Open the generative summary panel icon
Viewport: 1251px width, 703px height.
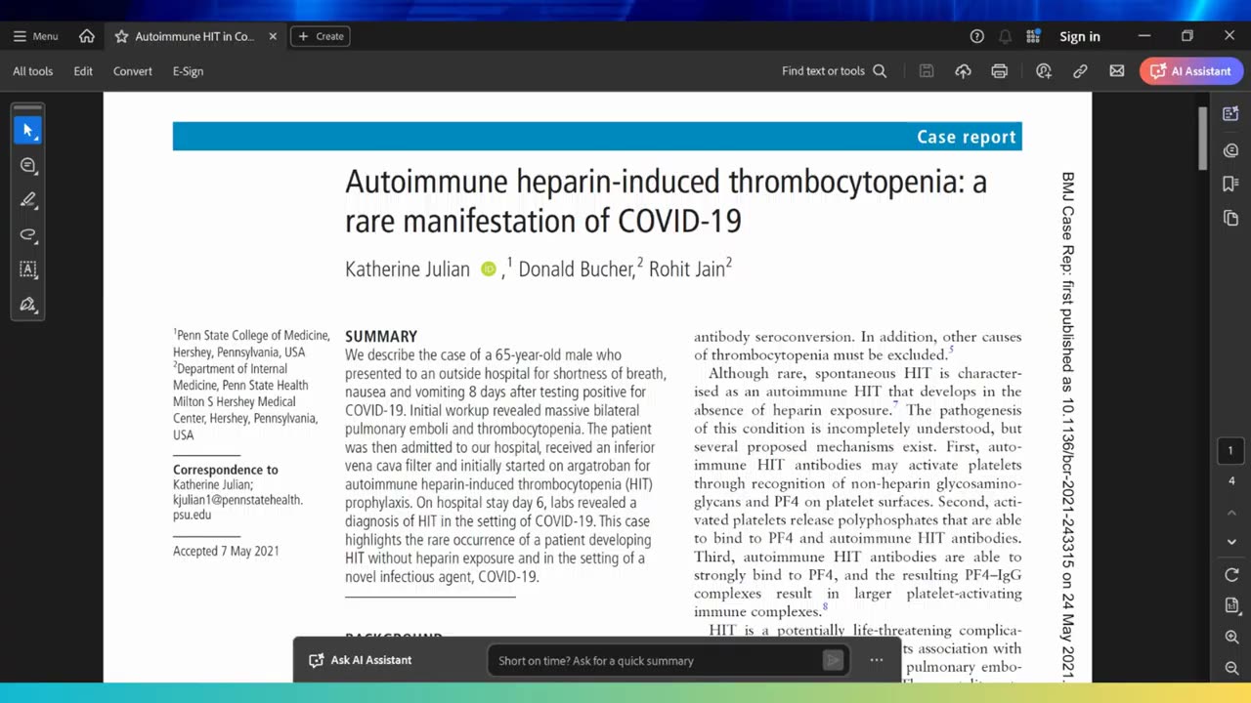tap(1230, 114)
